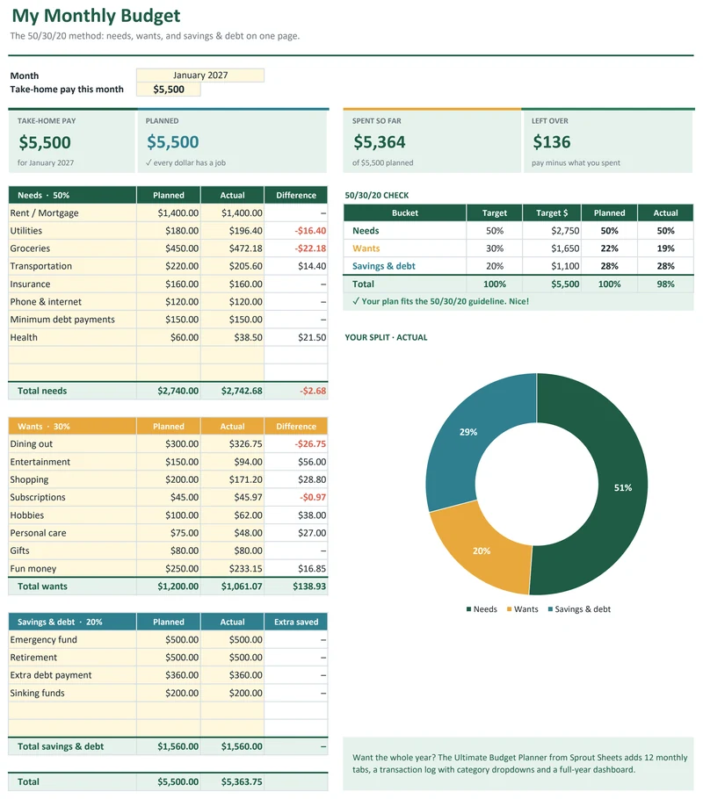
Task: Select Total wants difference $138.93
Action: [296, 587]
